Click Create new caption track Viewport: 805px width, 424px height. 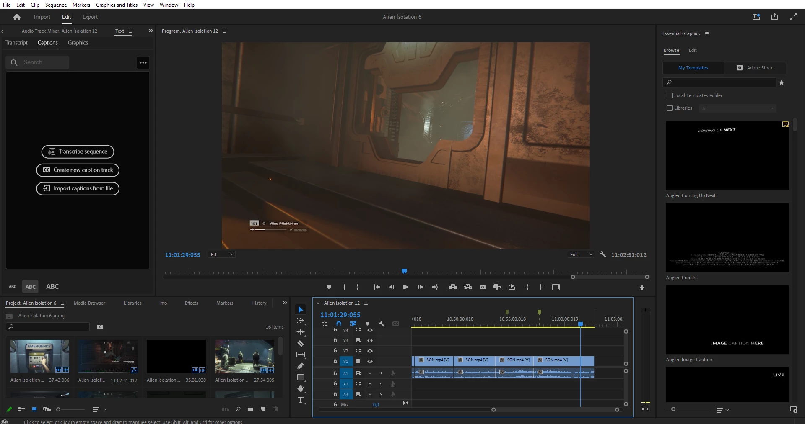pyautogui.click(x=78, y=170)
